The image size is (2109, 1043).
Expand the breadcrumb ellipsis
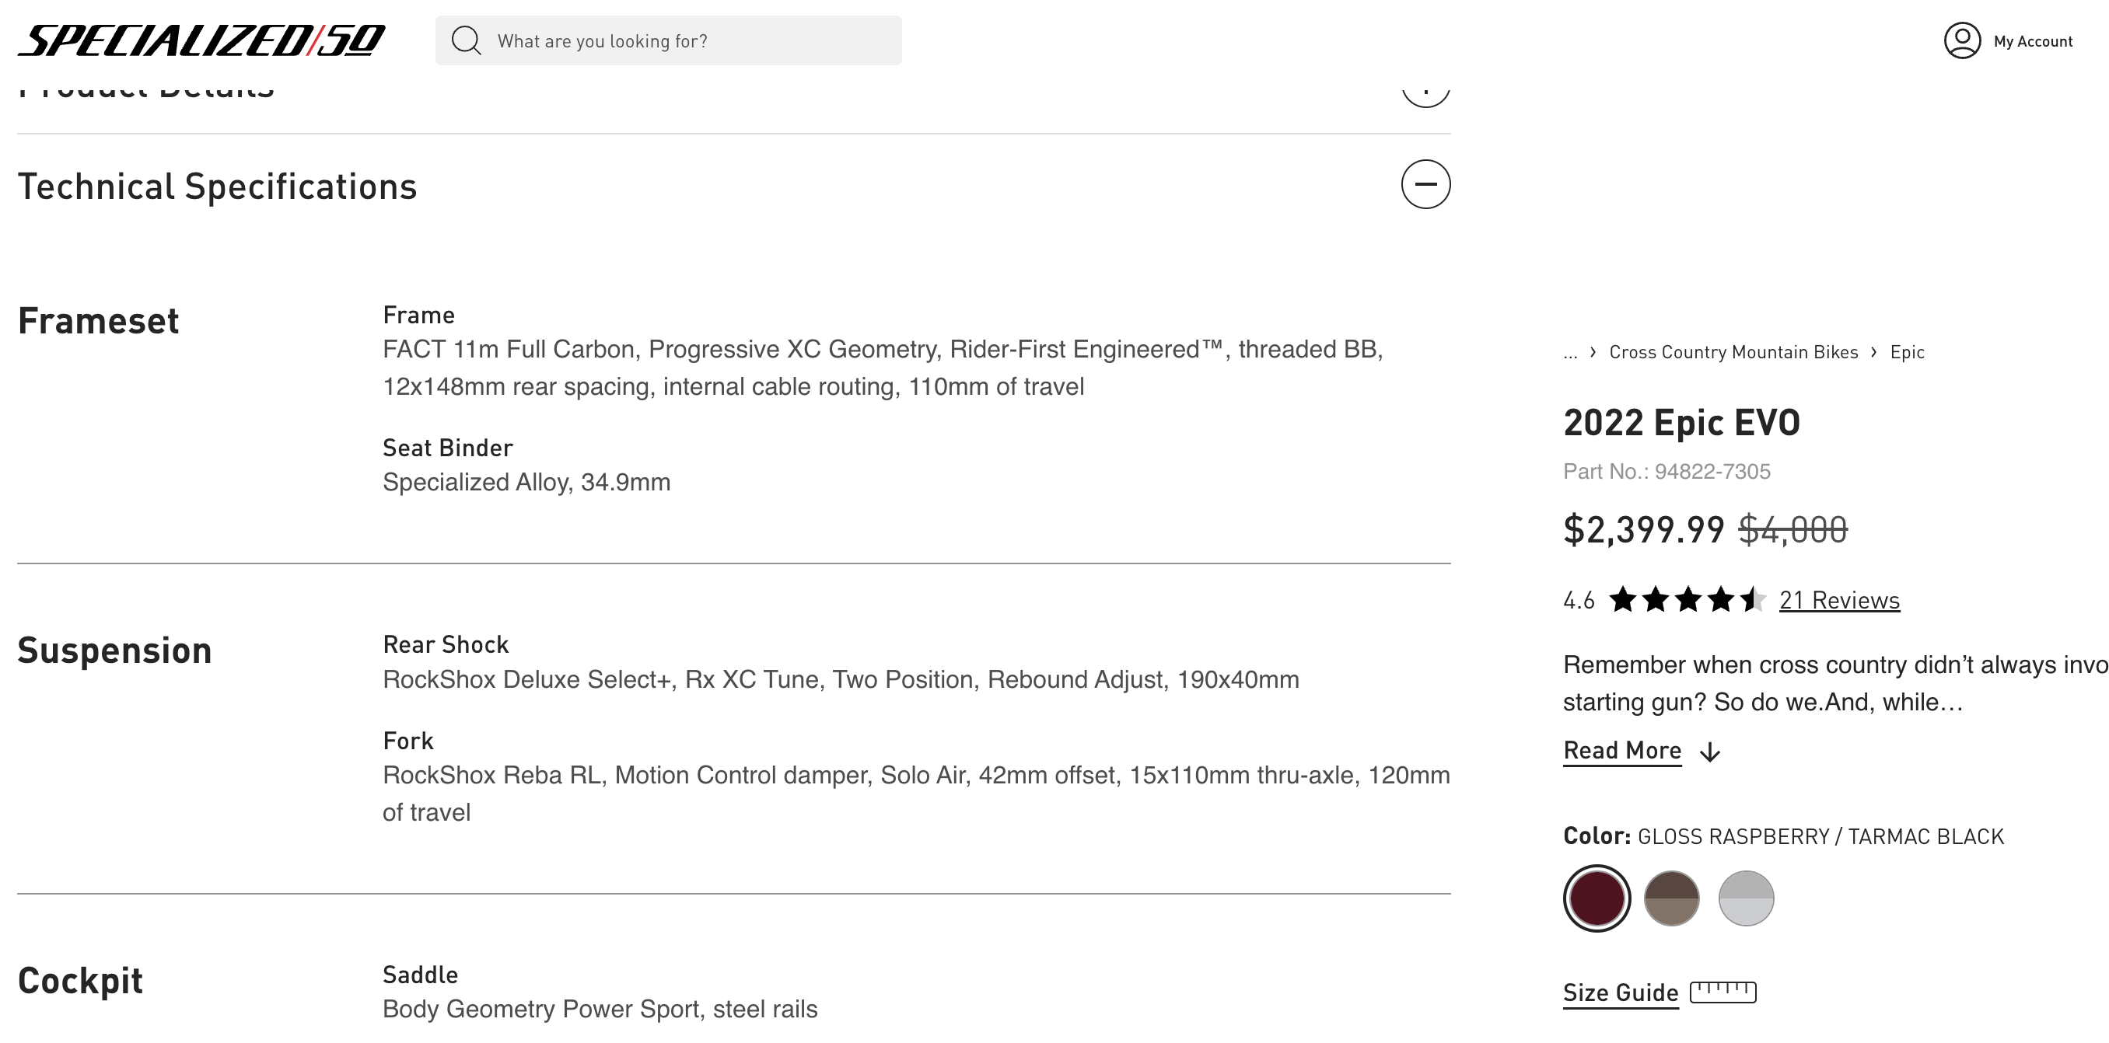[1569, 353]
